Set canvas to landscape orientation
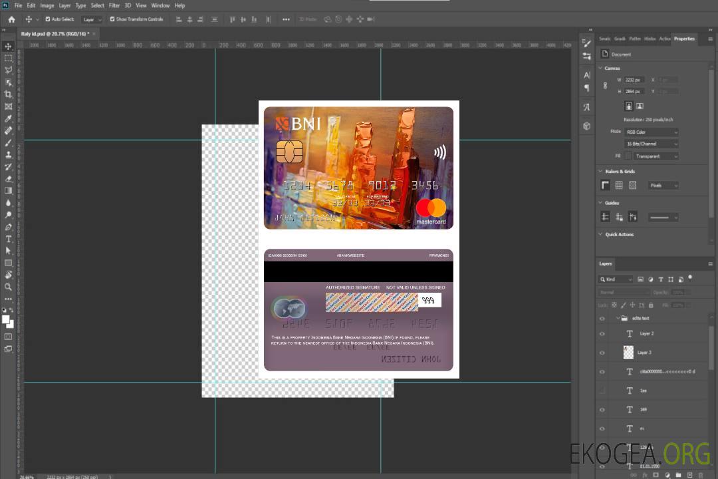718x479 pixels. (x=640, y=106)
